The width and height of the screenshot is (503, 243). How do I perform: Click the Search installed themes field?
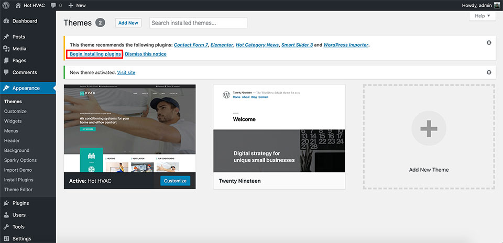[198, 23]
